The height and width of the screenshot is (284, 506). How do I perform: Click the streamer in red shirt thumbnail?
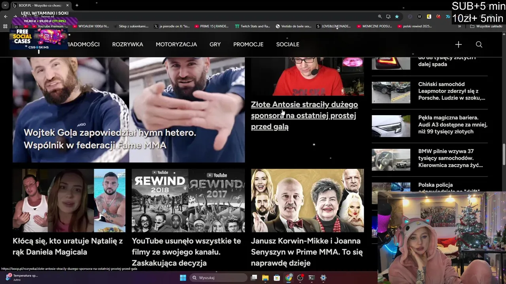coord(308,76)
